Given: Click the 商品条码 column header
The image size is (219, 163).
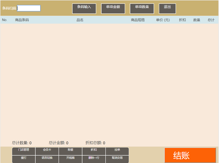Looking at the screenshot, I should pyautogui.click(x=22, y=20).
